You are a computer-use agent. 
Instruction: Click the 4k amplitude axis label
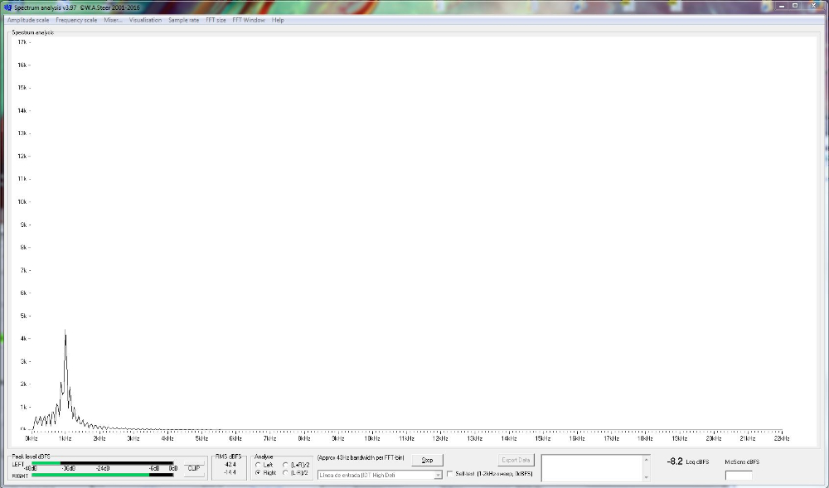pos(23,339)
